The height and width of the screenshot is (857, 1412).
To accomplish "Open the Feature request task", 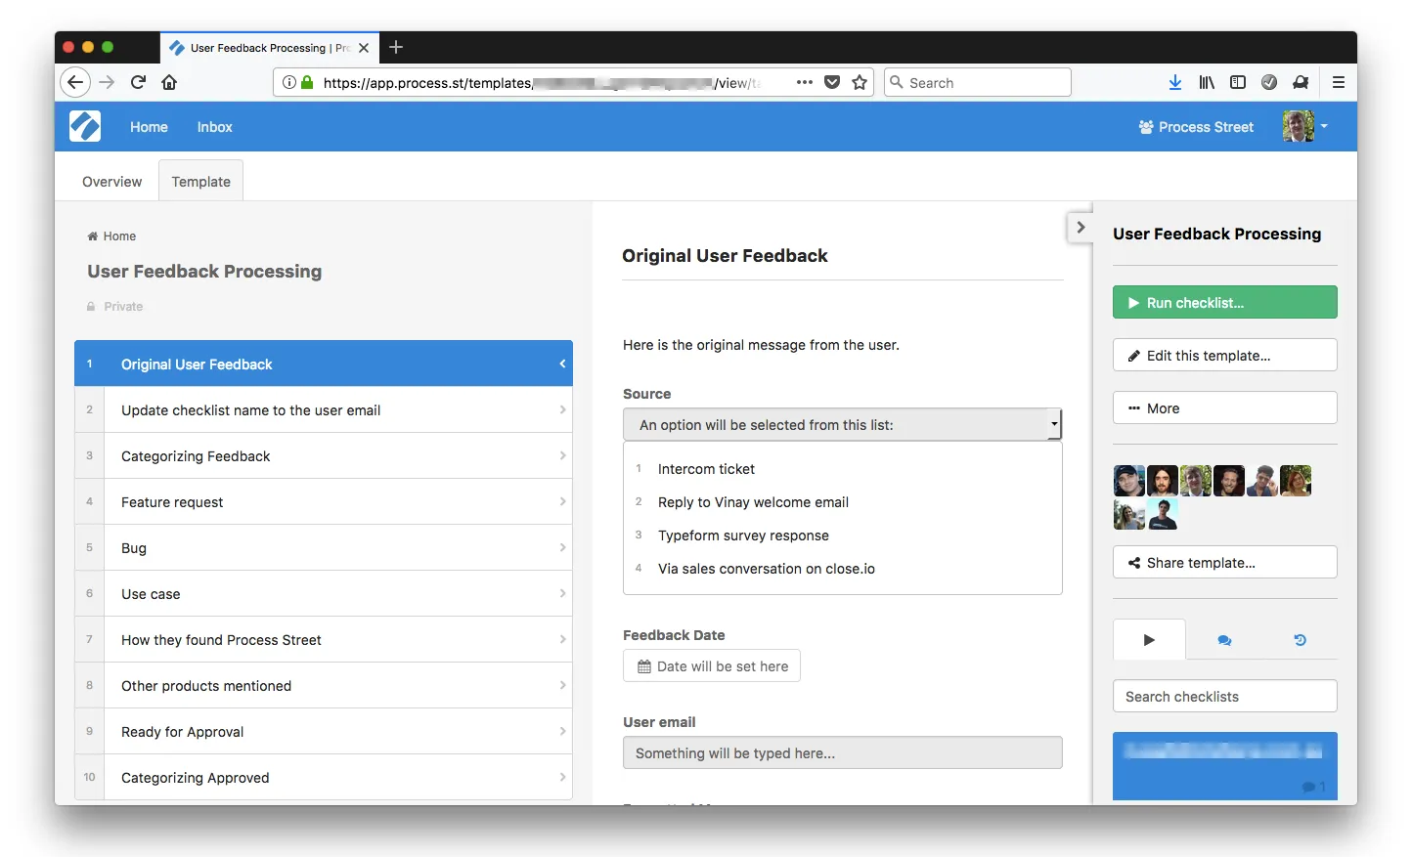I will [324, 502].
